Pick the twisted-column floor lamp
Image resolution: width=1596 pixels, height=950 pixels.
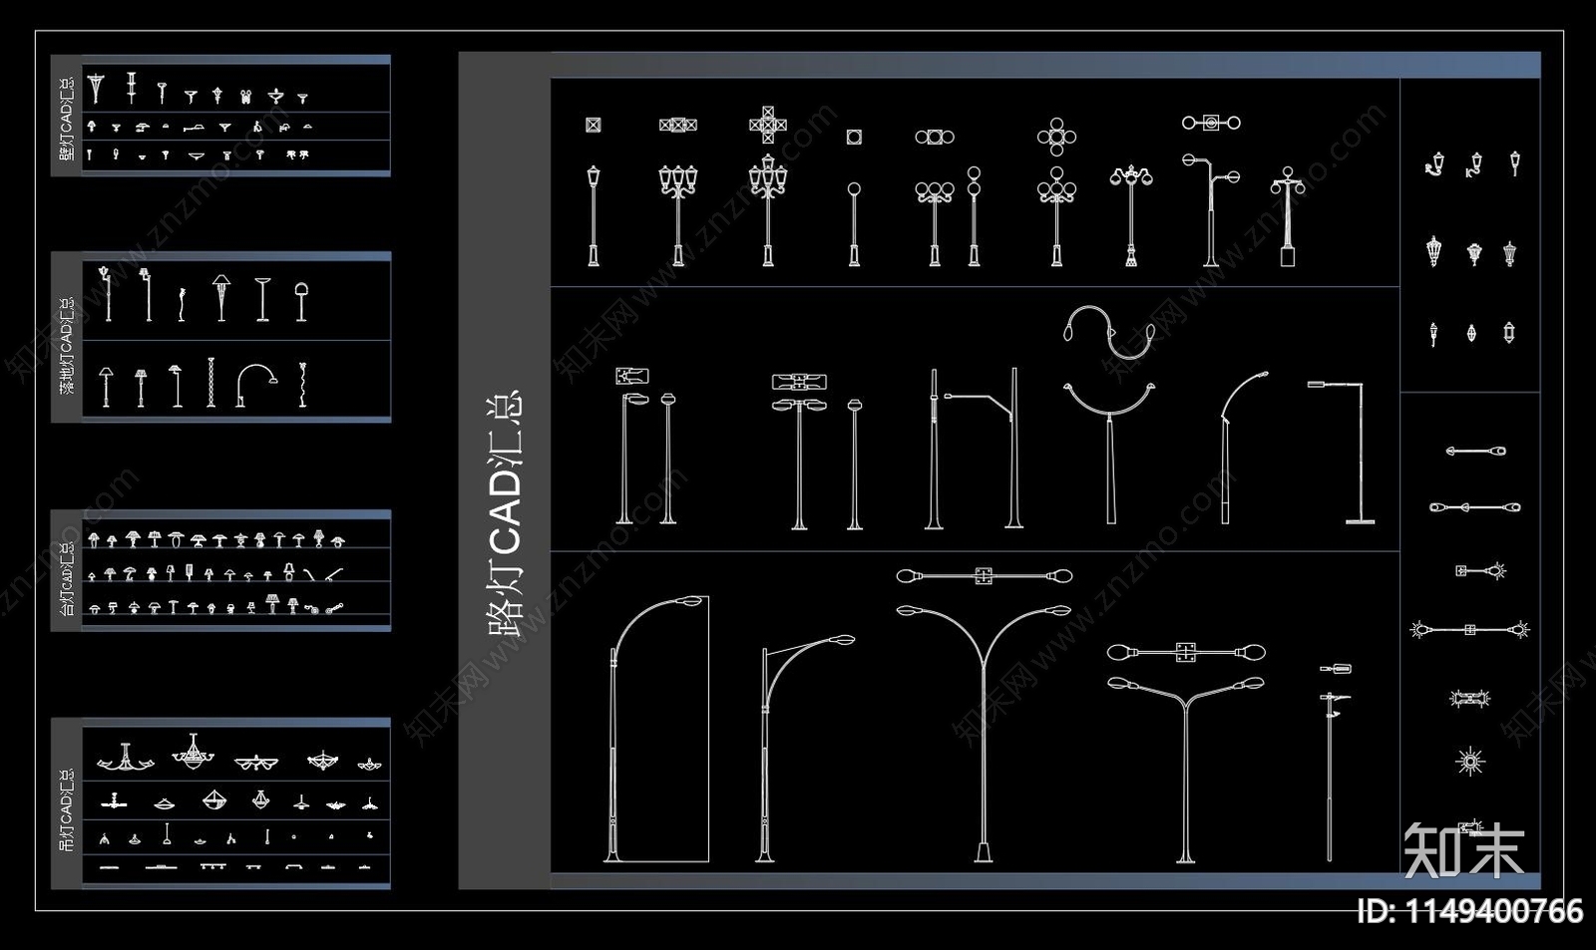click(x=210, y=383)
